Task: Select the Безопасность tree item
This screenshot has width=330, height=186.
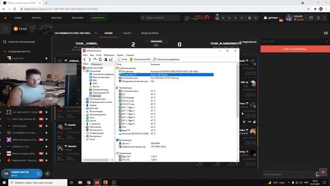Action: (x=94, y=130)
